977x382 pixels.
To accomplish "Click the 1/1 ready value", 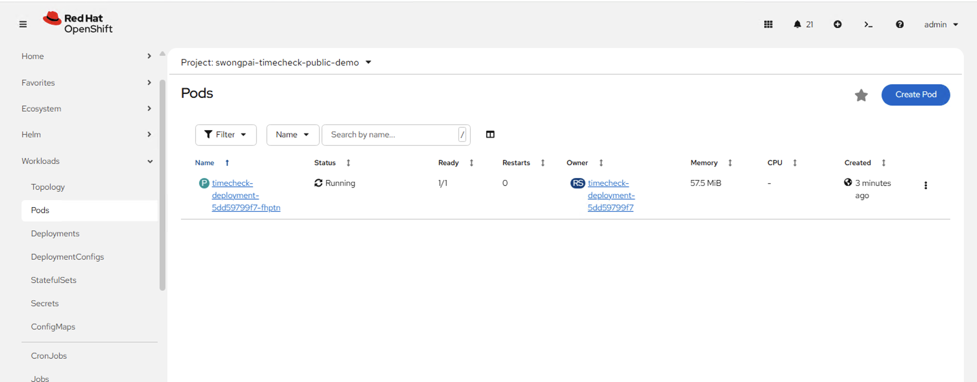I will tap(442, 183).
